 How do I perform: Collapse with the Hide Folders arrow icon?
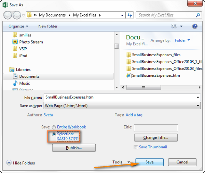pos(9,163)
